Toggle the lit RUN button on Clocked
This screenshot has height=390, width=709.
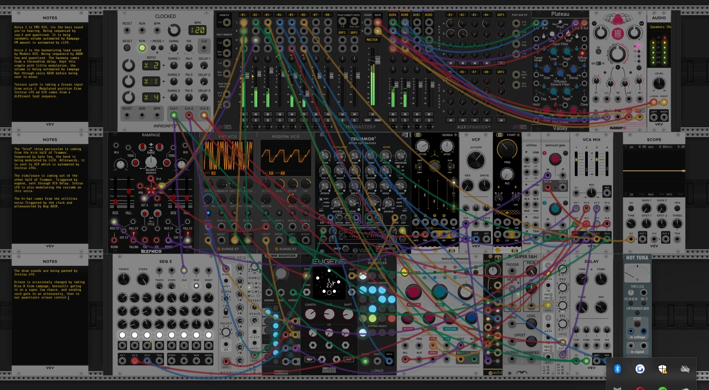coord(142,48)
